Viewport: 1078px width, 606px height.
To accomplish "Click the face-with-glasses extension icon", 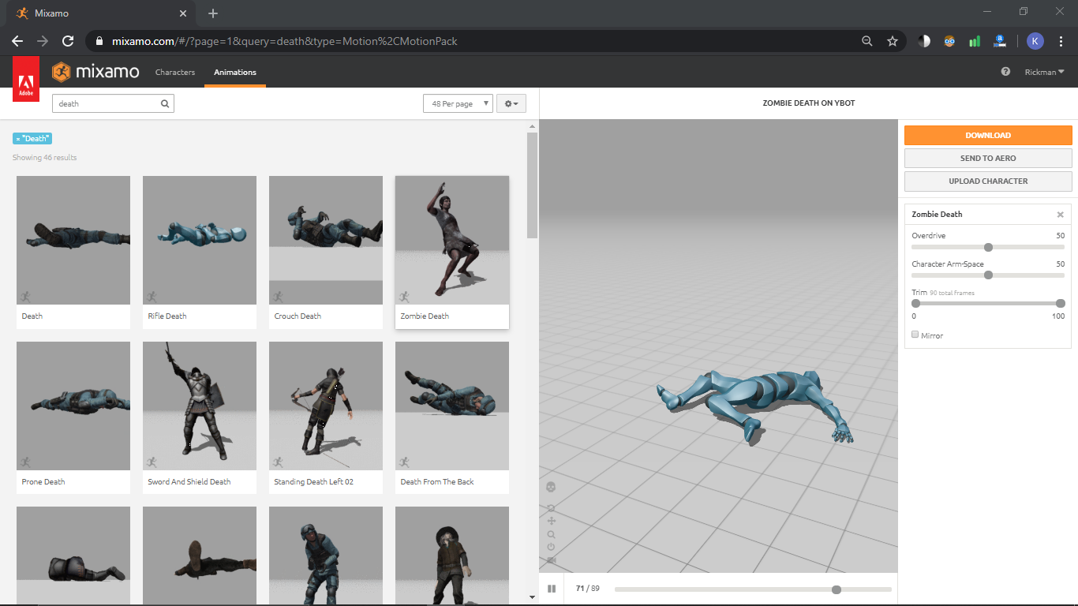I will (949, 41).
